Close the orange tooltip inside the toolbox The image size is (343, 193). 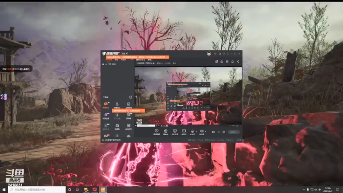143,111
